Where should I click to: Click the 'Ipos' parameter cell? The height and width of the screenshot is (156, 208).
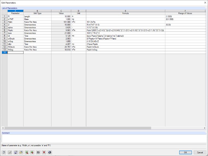15,33
